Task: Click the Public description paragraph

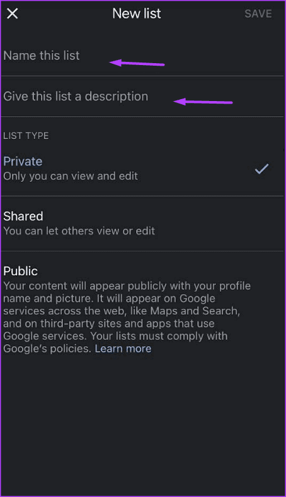Action: point(127,317)
